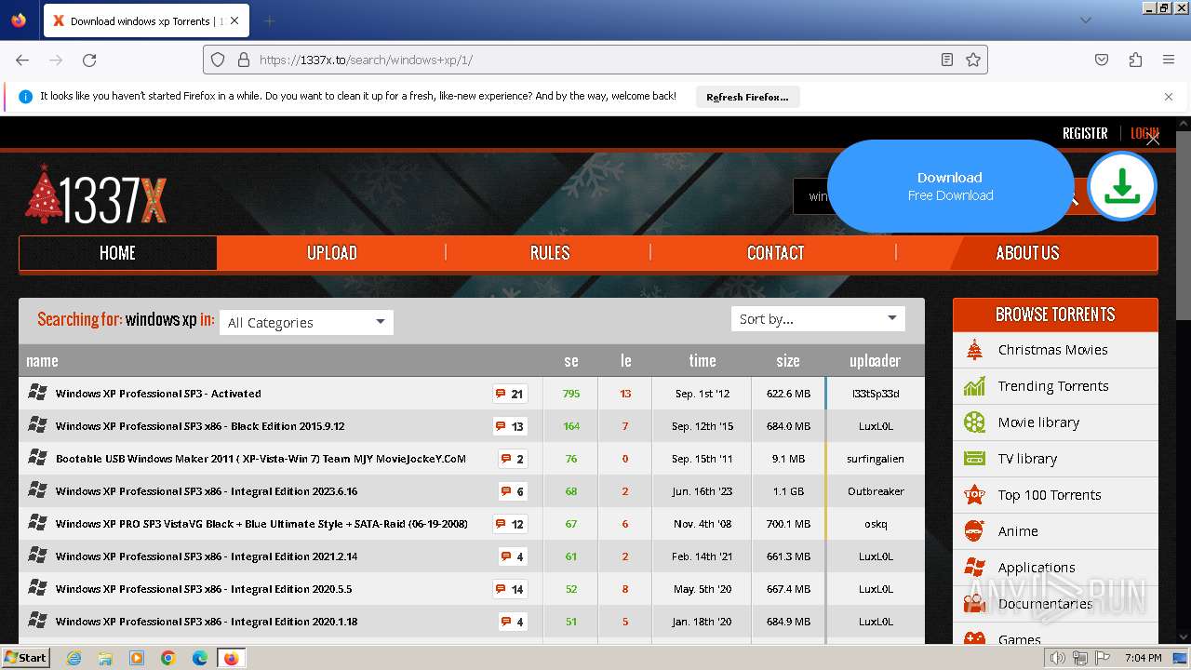This screenshot has height=670, width=1191.
Task: Open uploader Outbreaker profile
Action: [x=876, y=491]
